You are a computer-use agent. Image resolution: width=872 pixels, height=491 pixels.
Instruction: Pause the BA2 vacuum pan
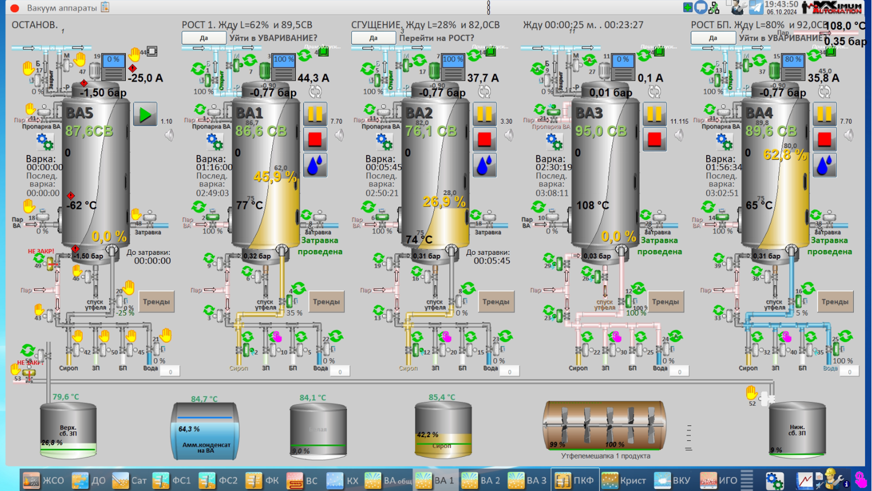click(485, 114)
